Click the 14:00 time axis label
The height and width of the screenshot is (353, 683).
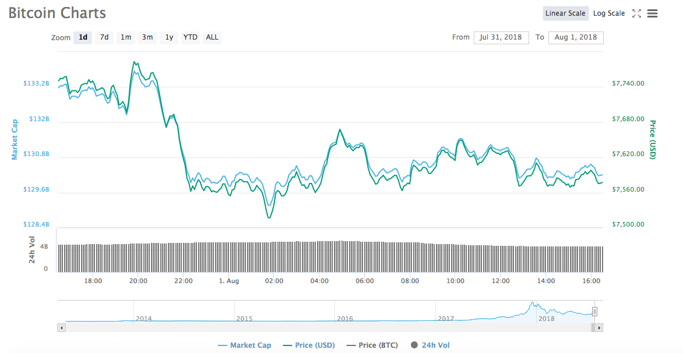pos(546,281)
